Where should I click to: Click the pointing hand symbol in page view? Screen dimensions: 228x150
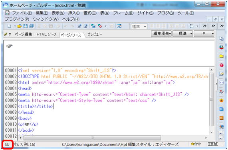pos(10,46)
